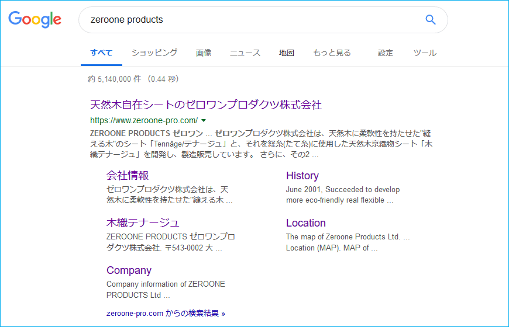The width and height of the screenshot is (509, 327).
Task: Click the snippet 'ZEROONE PRODUCTS ゼロワンプロ' under 木織テナージュ
Action: [170, 237]
